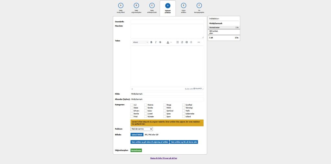Open the 'Status & Info' link
331x164 pixels.
click(164, 158)
